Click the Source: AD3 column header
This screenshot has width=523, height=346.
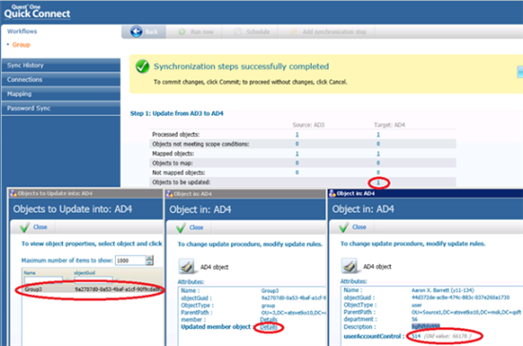click(308, 125)
